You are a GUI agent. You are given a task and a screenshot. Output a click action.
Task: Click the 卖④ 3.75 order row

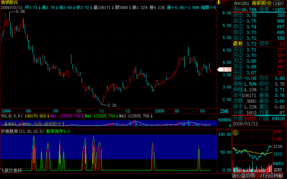tap(259, 21)
